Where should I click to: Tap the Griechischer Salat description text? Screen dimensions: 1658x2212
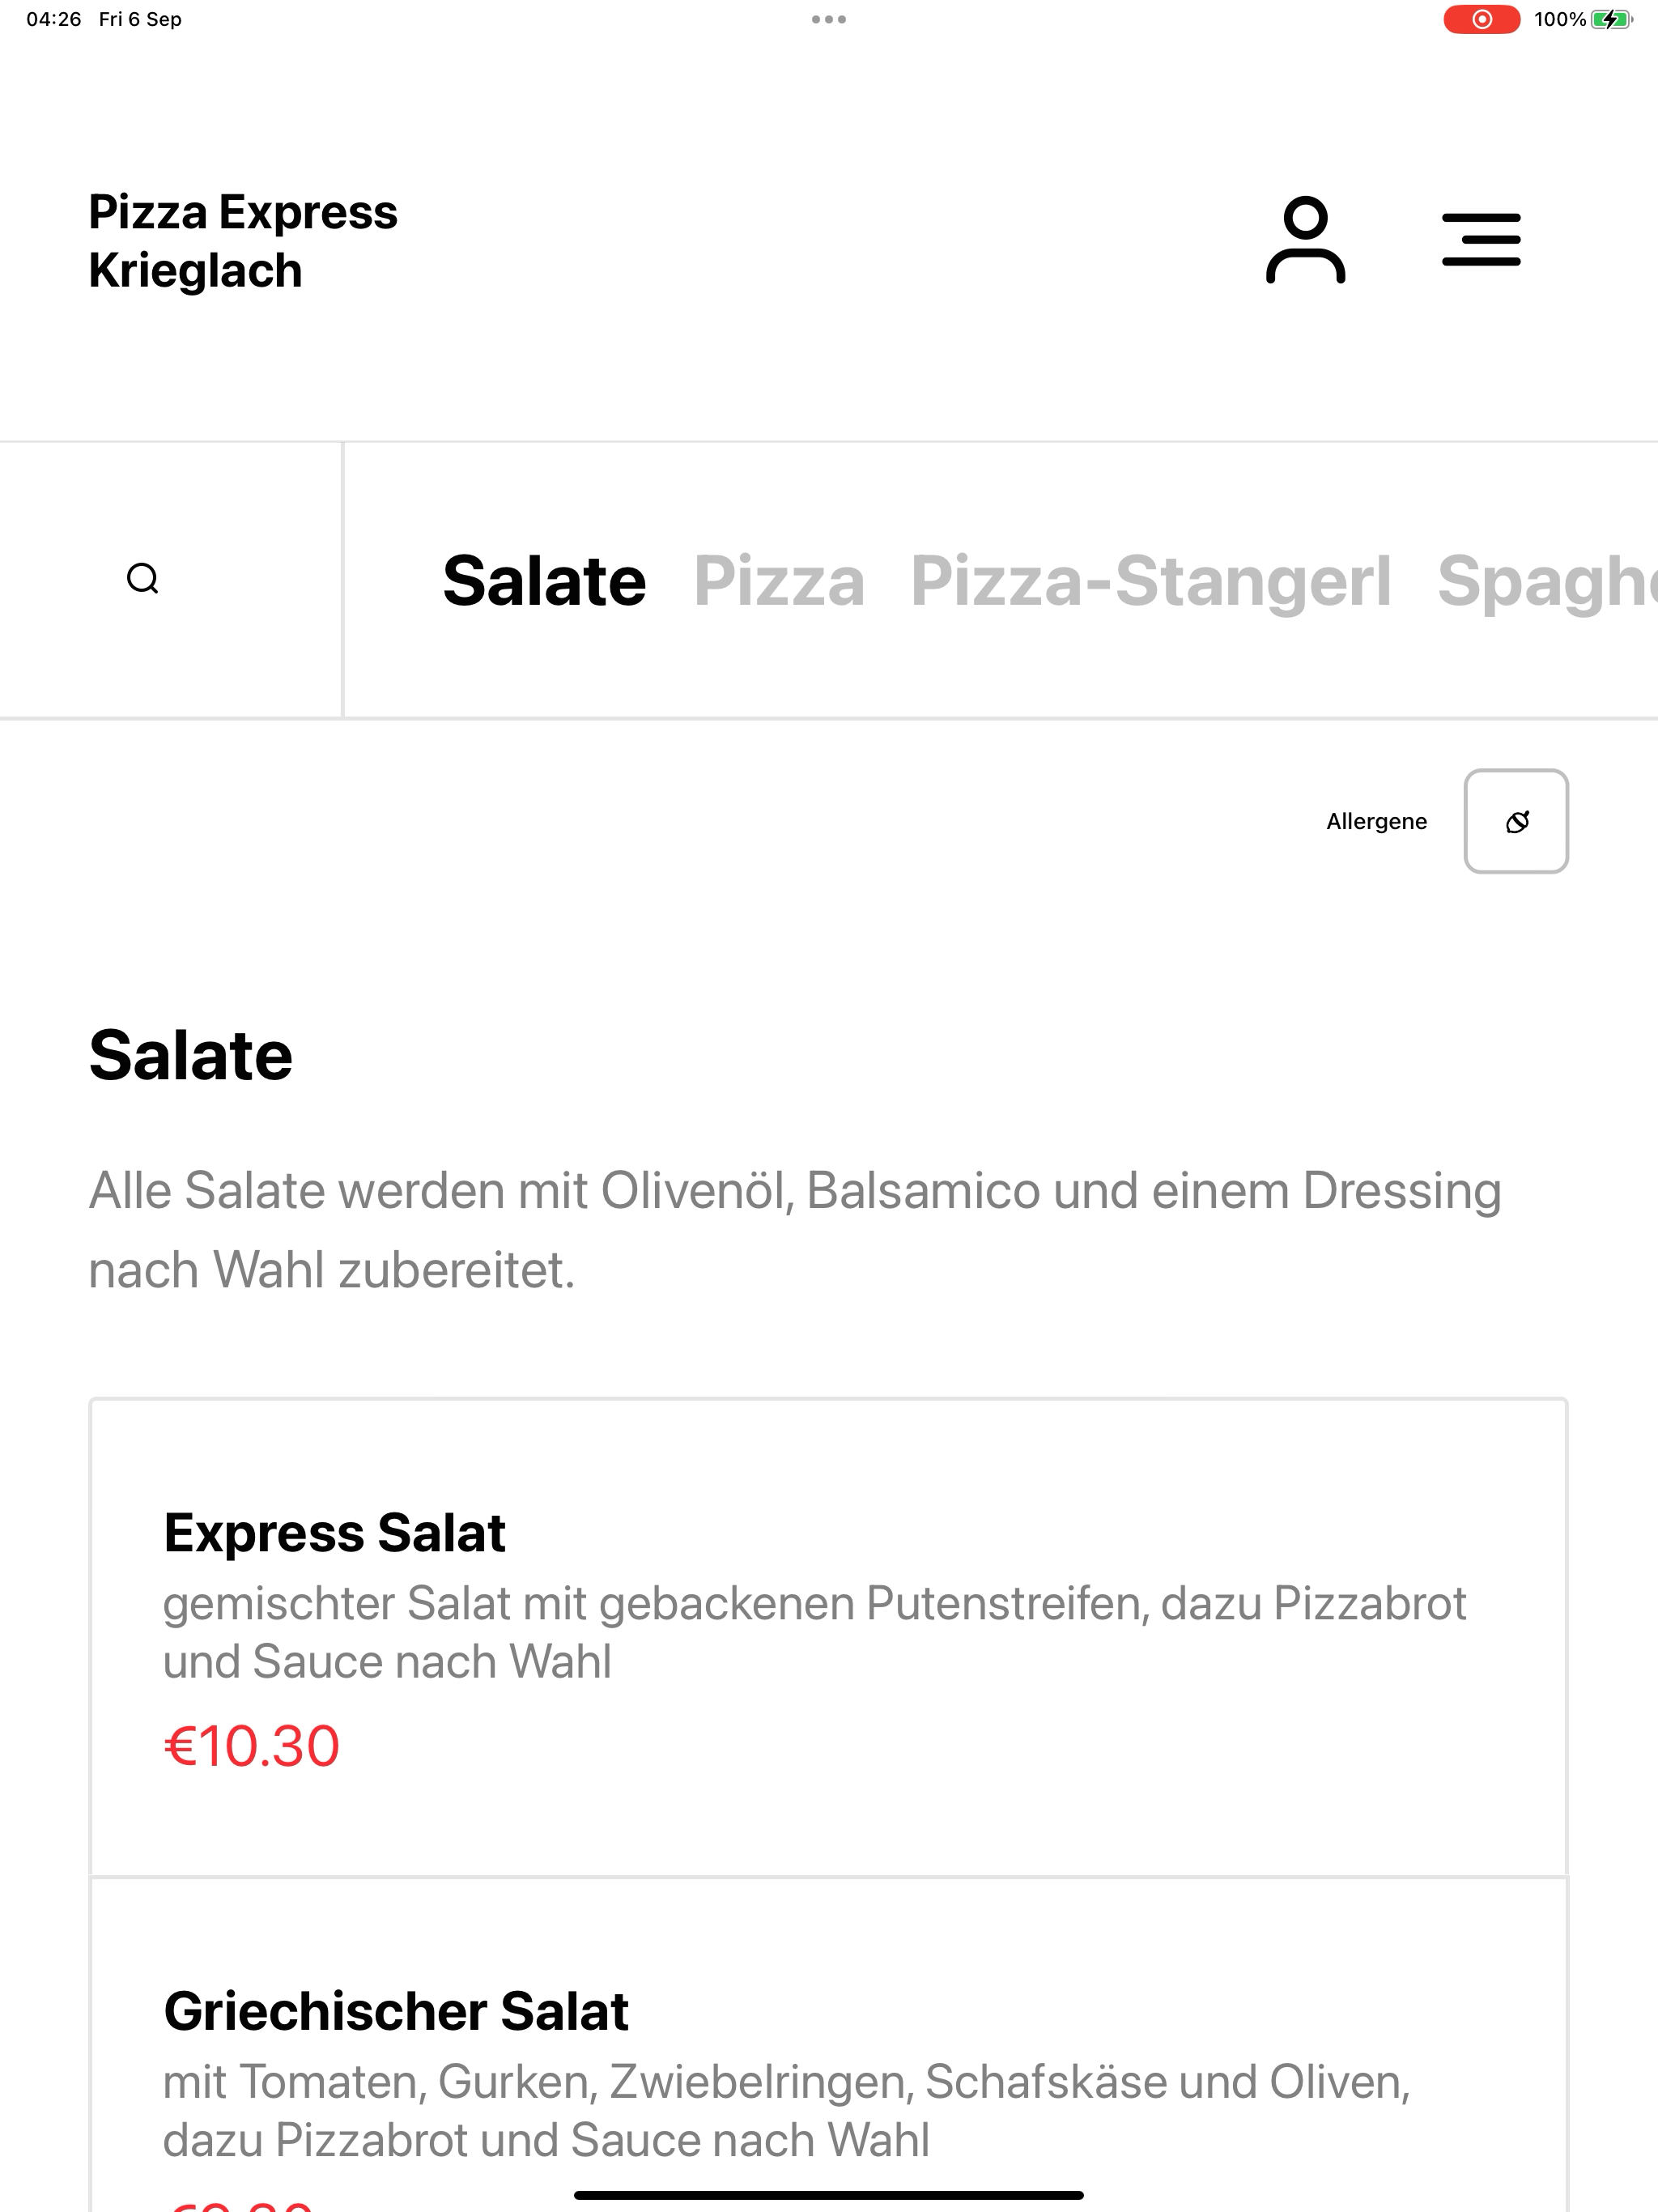tap(786, 2110)
